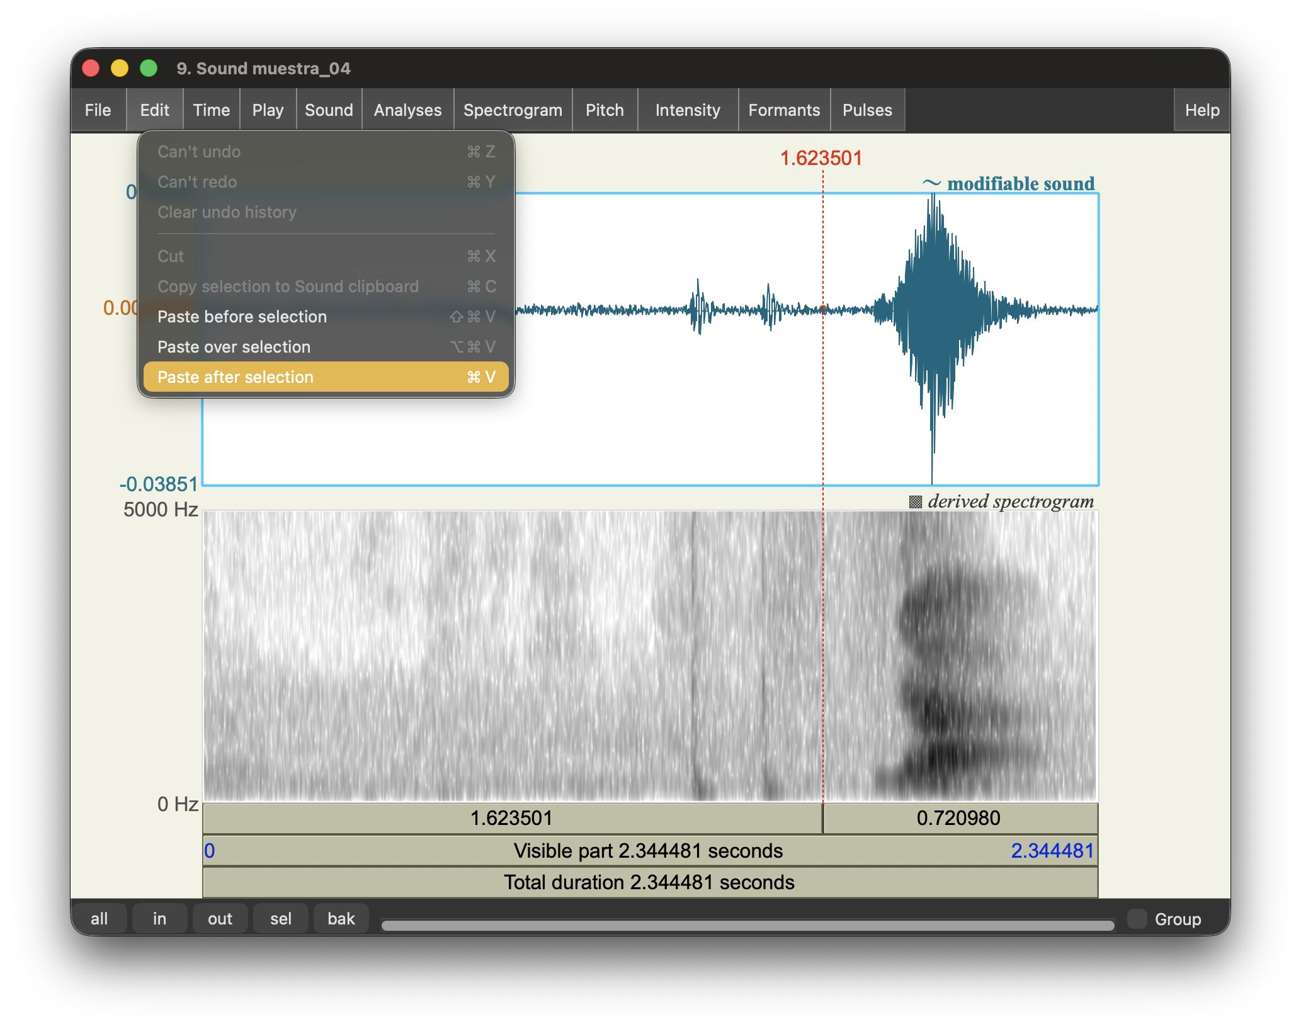The width and height of the screenshot is (1301, 1029).
Task: Click the horizontal scrollbar at the bottom
Action: (748, 923)
